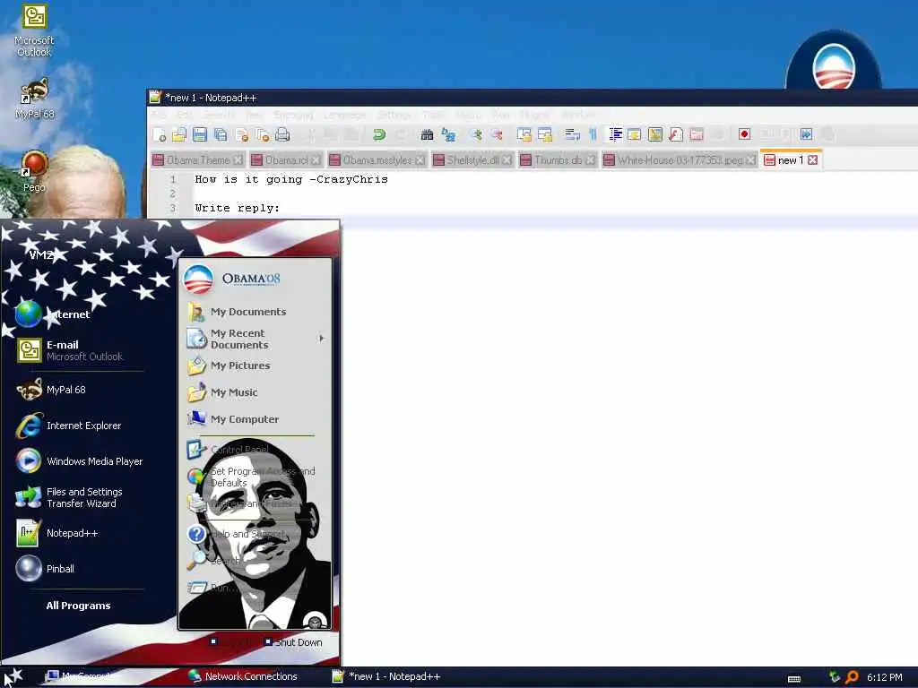This screenshot has width=918, height=688.
Task: Open the Function List panel icon
Action: 676,135
